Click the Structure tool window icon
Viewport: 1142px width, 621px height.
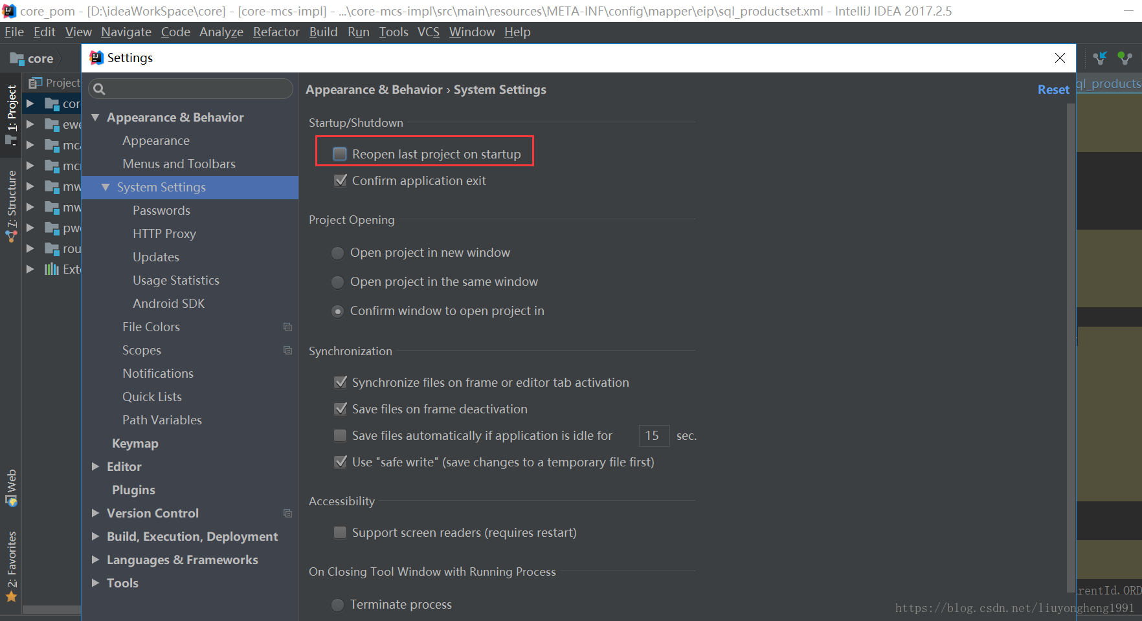pyautogui.click(x=12, y=237)
